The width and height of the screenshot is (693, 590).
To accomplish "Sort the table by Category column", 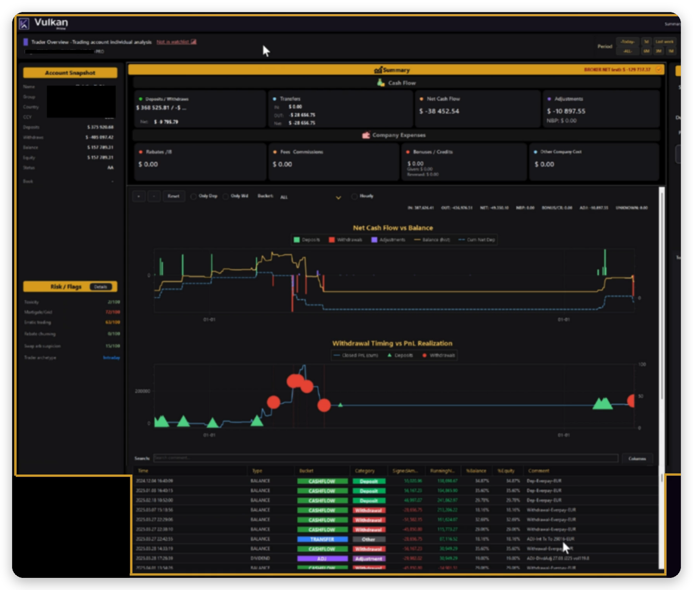I will click(365, 471).
